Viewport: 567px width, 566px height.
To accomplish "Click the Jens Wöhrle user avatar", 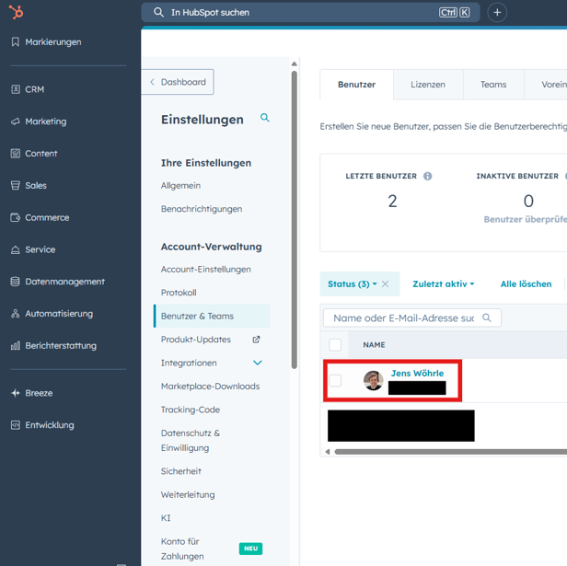I will tap(373, 380).
